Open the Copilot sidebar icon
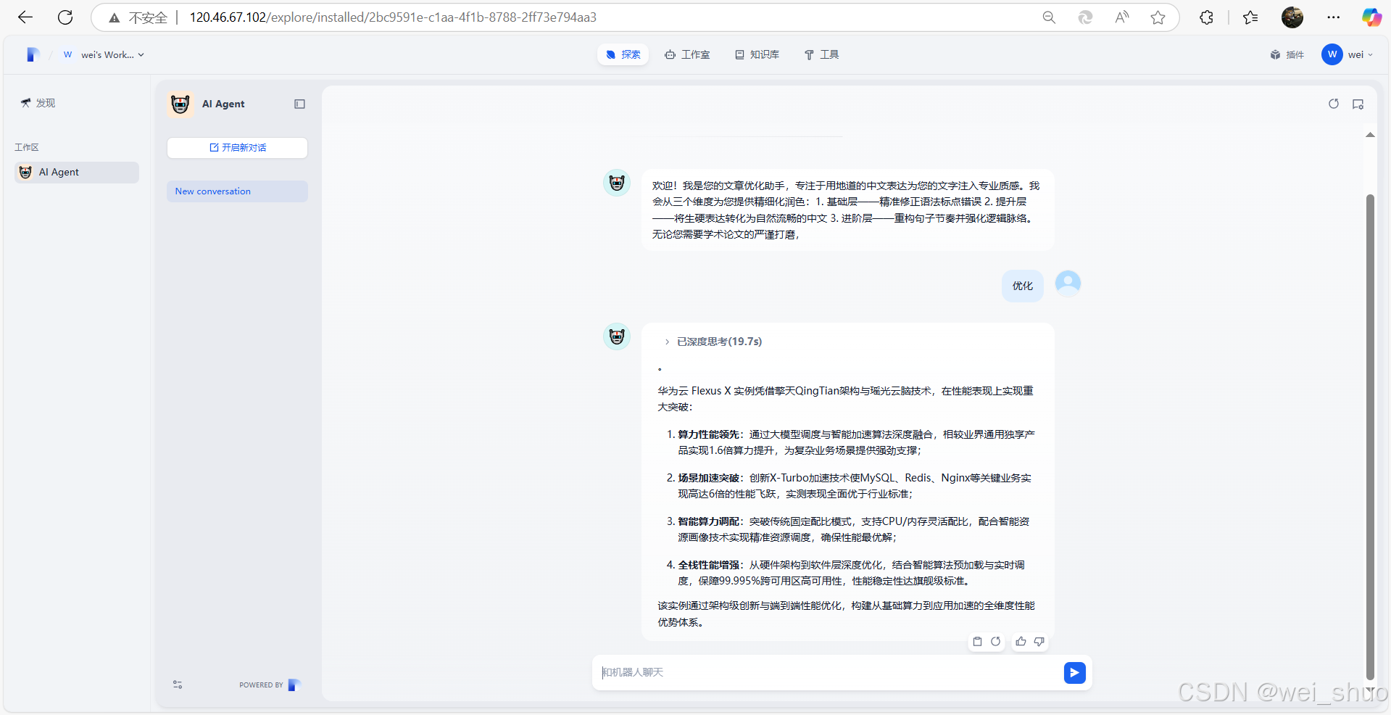The height and width of the screenshot is (715, 1391). click(x=1371, y=17)
